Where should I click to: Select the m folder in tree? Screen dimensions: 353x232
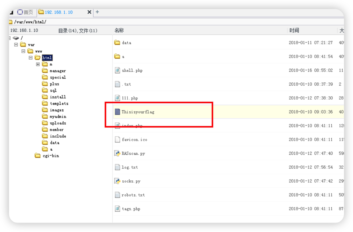51,64
